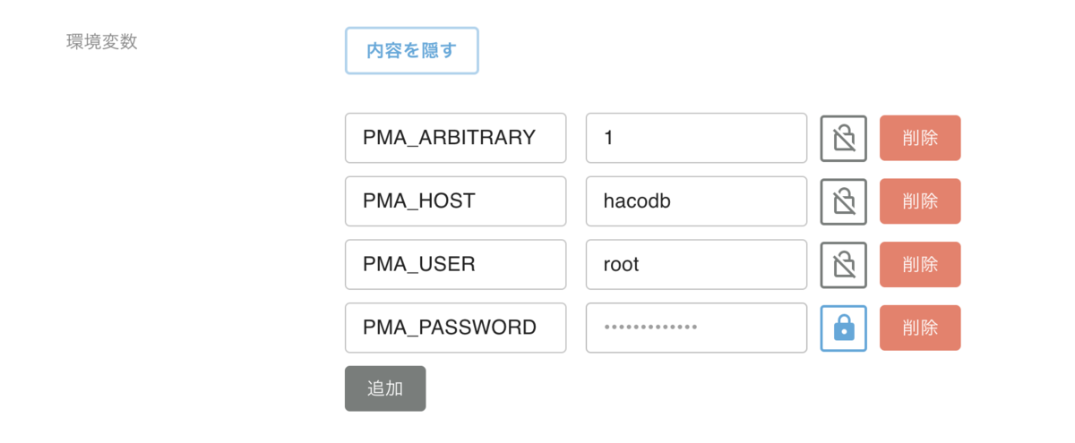The height and width of the screenshot is (443, 1075).
Task: Focus the PMA_USER name field
Action: coord(455,265)
